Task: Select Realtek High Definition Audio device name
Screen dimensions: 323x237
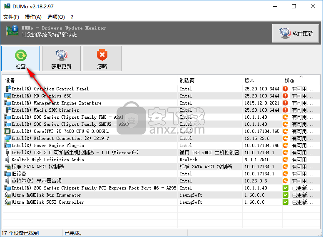Action: tap(47, 160)
